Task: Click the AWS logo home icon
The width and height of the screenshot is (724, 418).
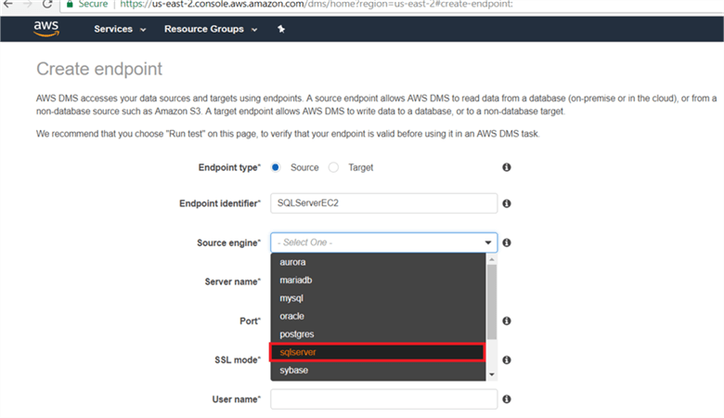Action: click(46, 28)
